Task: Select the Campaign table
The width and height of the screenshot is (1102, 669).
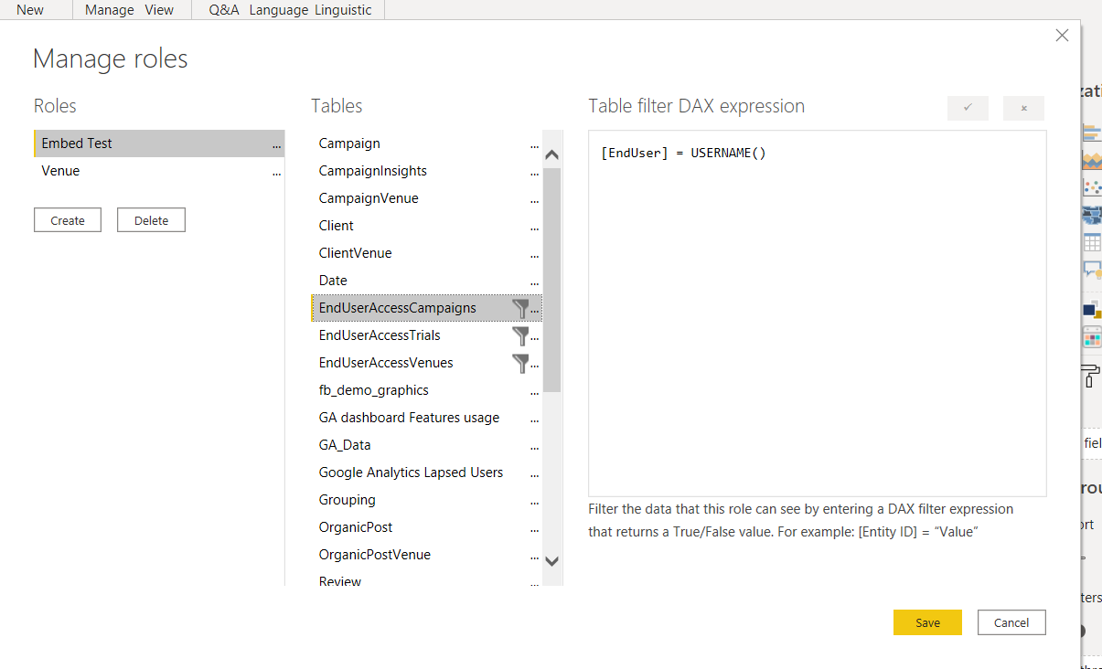Action: (x=427, y=143)
